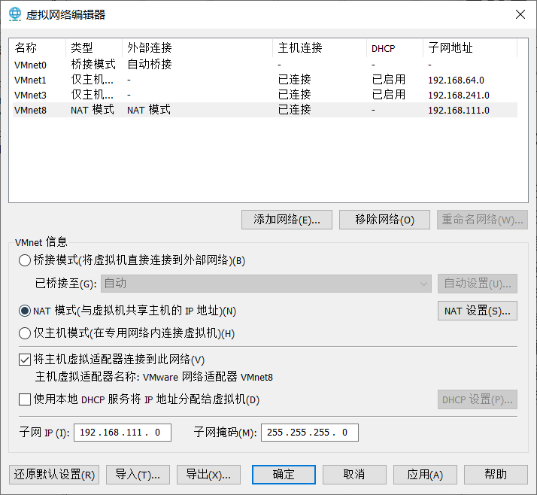537x495 pixels.
Task: Click into the subnet mask field
Action: pos(309,433)
